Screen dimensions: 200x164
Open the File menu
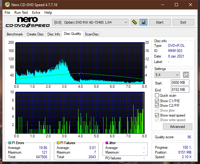click(x=7, y=13)
